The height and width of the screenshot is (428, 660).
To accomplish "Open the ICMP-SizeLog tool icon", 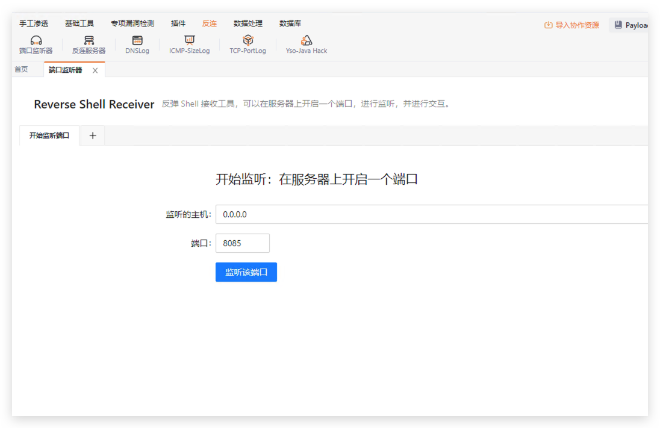I will [190, 41].
